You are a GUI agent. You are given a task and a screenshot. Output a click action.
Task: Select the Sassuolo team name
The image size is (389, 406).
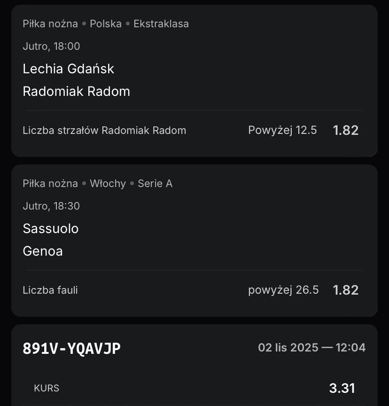click(x=51, y=228)
